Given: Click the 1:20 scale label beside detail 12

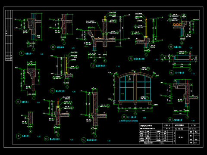Looking at the screenshot, I should pyautogui.click(x=118, y=66).
